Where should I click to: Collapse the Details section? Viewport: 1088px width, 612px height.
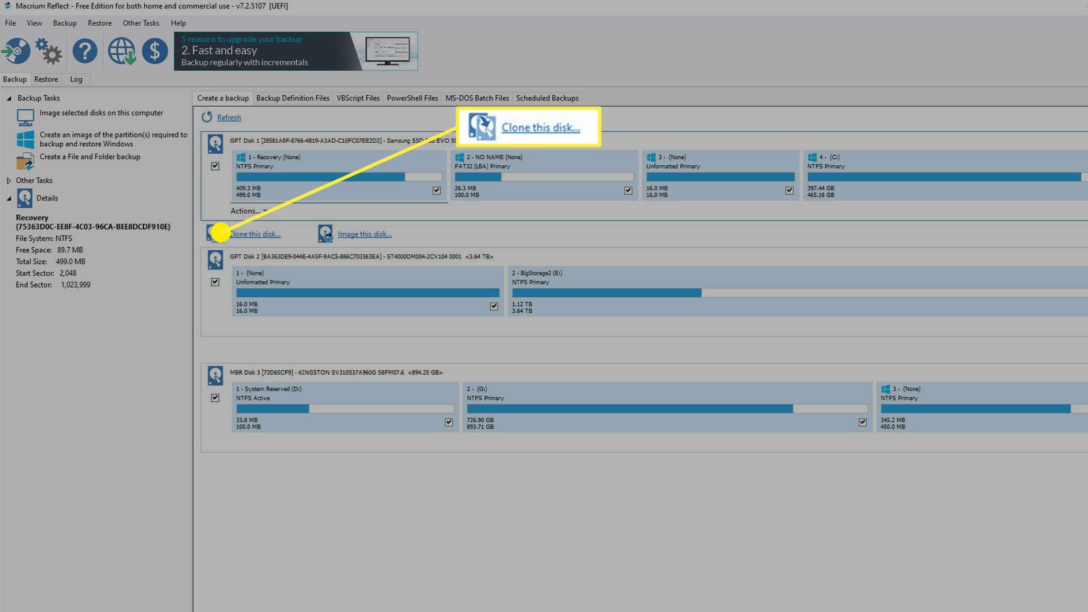[x=9, y=199]
